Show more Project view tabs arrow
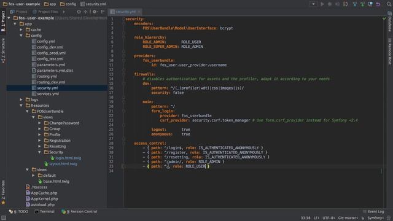The height and width of the screenshot is (221, 393). [64, 12]
